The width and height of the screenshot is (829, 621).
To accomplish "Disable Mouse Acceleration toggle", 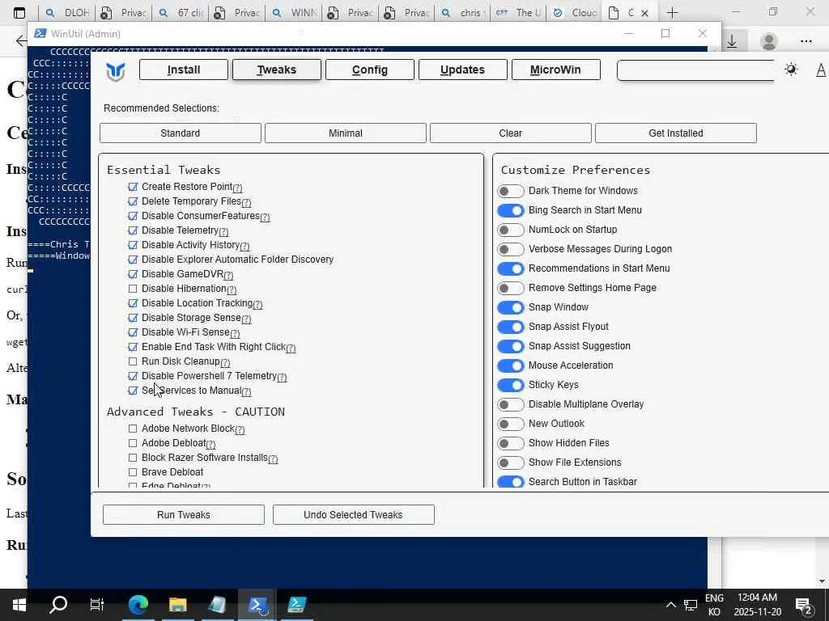I will point(511,366).
